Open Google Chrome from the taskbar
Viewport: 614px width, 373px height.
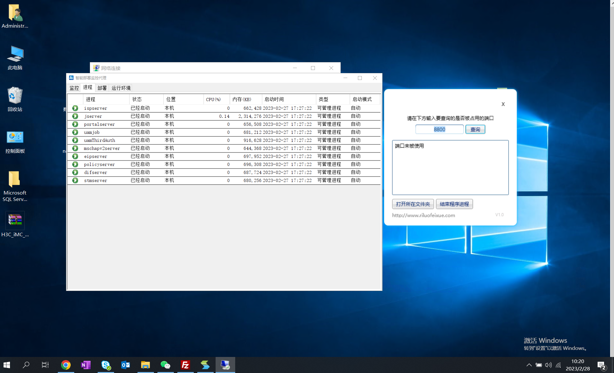pyautogui.click(x=66, y=365)
